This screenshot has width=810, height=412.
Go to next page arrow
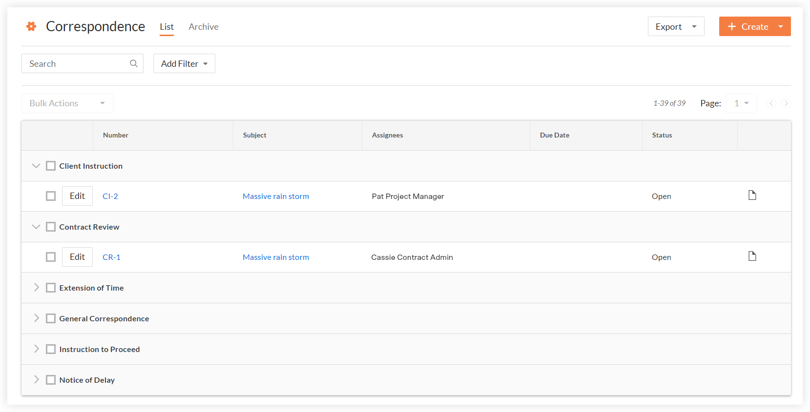point(786,103)
